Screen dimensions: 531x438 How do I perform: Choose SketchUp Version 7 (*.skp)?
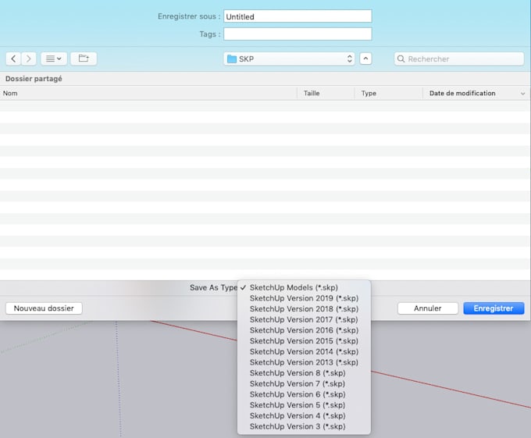click(304, 383)
